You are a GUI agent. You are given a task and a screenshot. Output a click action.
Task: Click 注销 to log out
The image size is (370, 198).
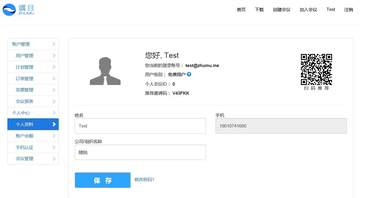[348, 9]
